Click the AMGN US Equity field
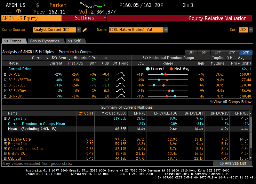Image resolution: width=256 pixels, height=184 pixels. tap(32, 18)
